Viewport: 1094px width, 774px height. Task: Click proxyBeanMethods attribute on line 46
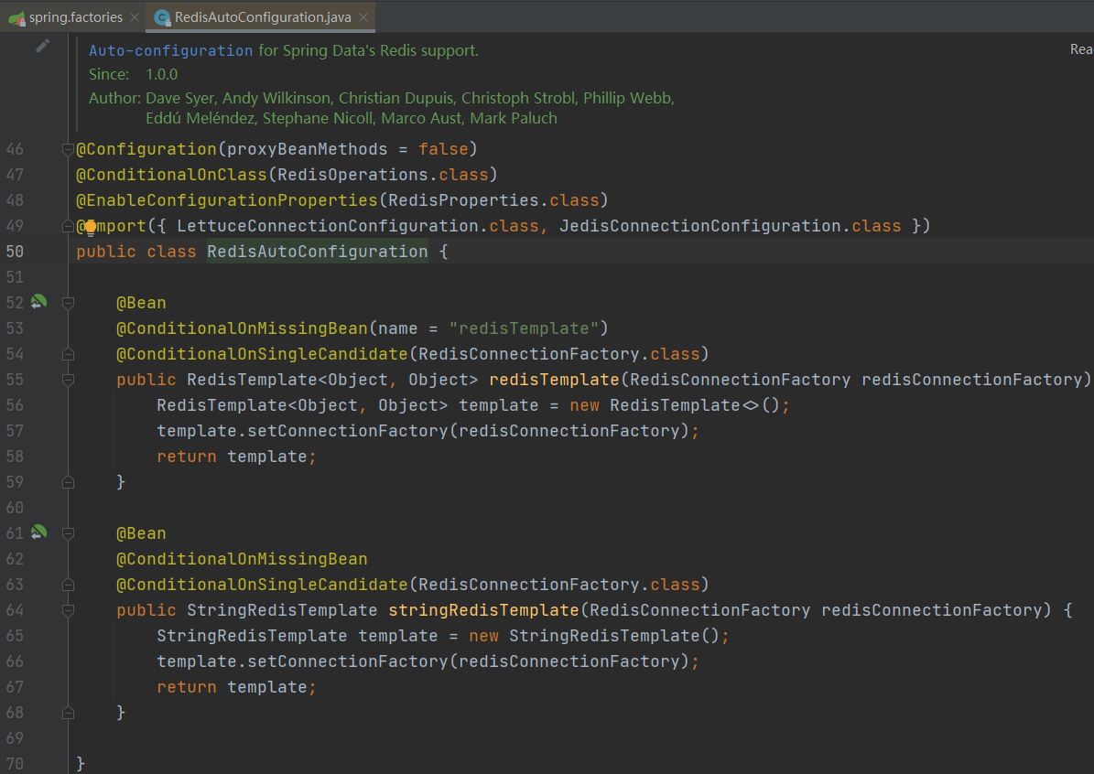coord(307,149)
